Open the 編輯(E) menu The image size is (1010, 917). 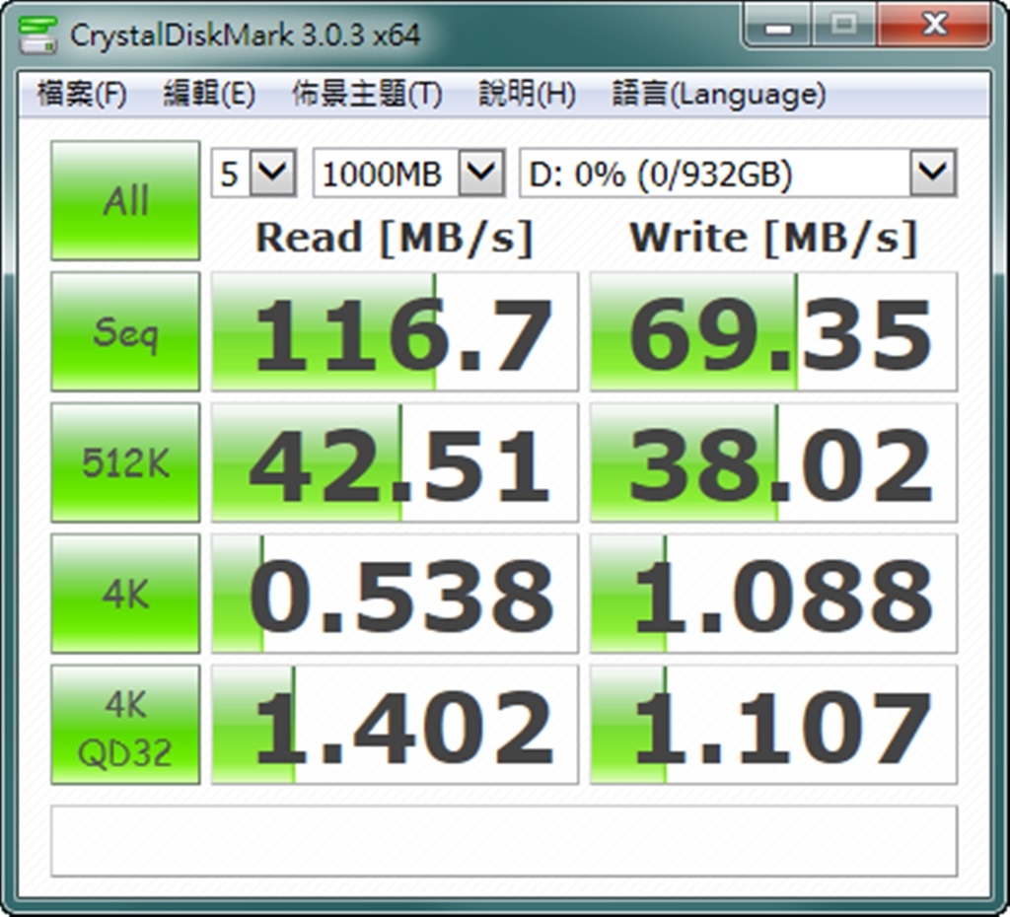(209, 94)
